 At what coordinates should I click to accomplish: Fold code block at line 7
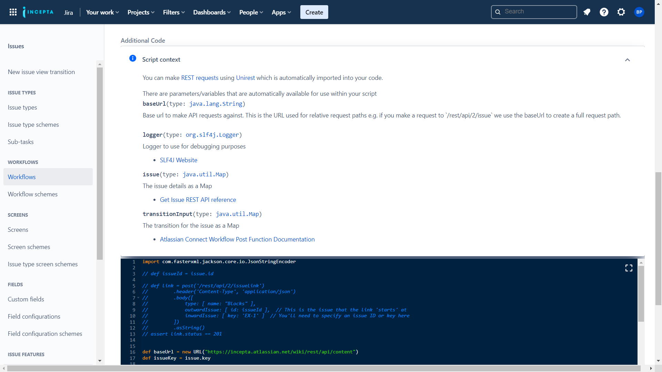tap(138, 298)
